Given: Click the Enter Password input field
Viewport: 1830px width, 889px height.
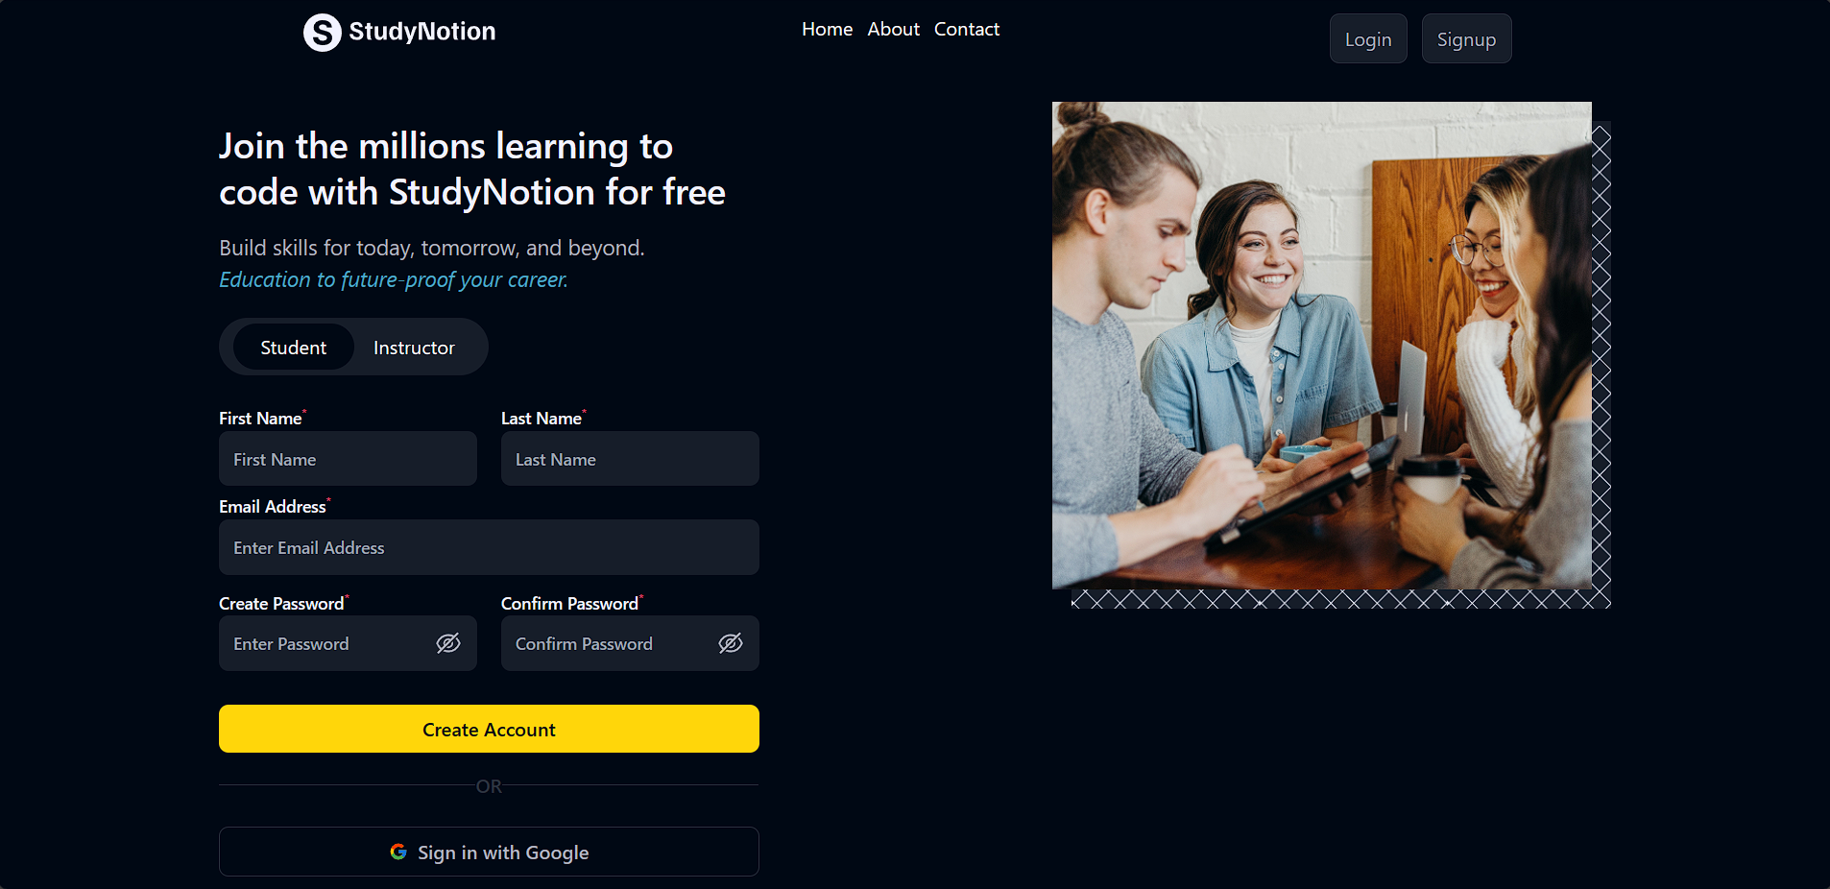Looking at the screenshot, I should [x=348, y=643].
